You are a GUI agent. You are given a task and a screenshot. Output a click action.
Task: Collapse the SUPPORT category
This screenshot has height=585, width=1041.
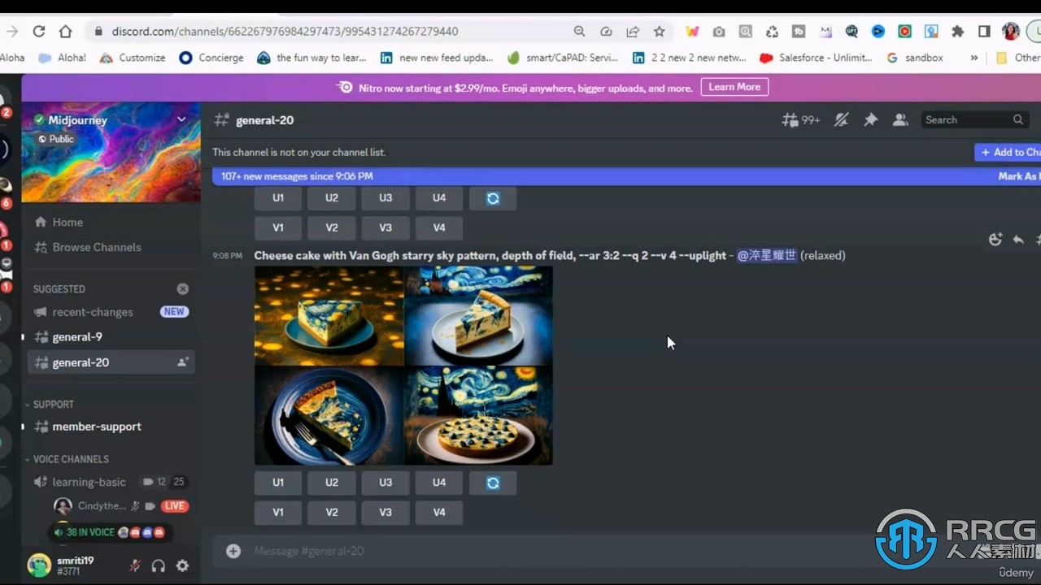(x=53, y=404)
